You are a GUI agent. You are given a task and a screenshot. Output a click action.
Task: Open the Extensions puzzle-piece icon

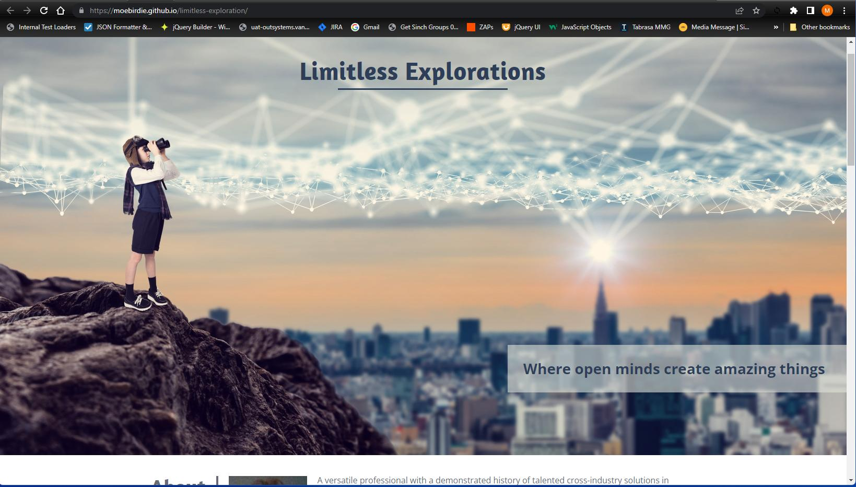[793, 10]
